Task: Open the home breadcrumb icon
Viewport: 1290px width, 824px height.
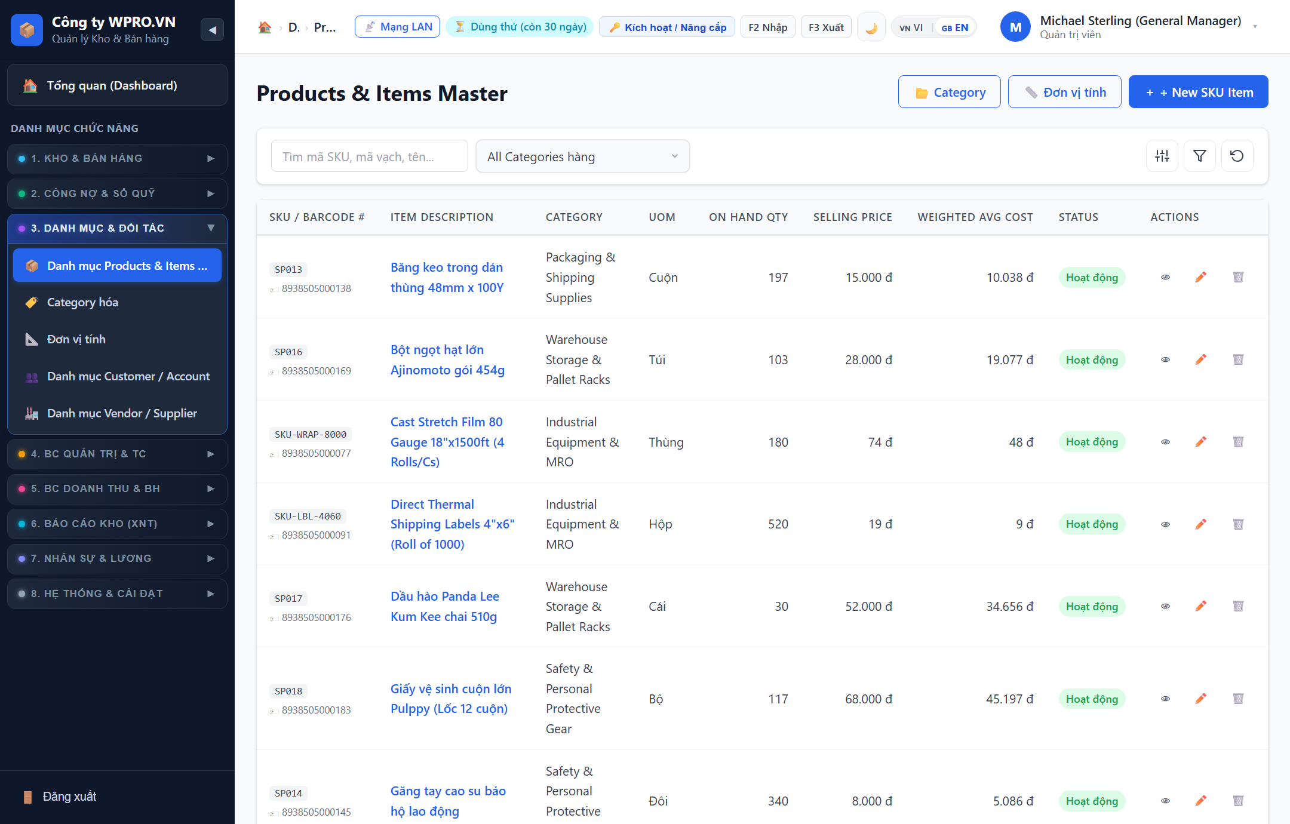Action: click(265, 27)
